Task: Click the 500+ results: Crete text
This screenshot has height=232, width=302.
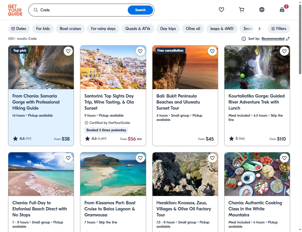Action: tap(22, 39)
